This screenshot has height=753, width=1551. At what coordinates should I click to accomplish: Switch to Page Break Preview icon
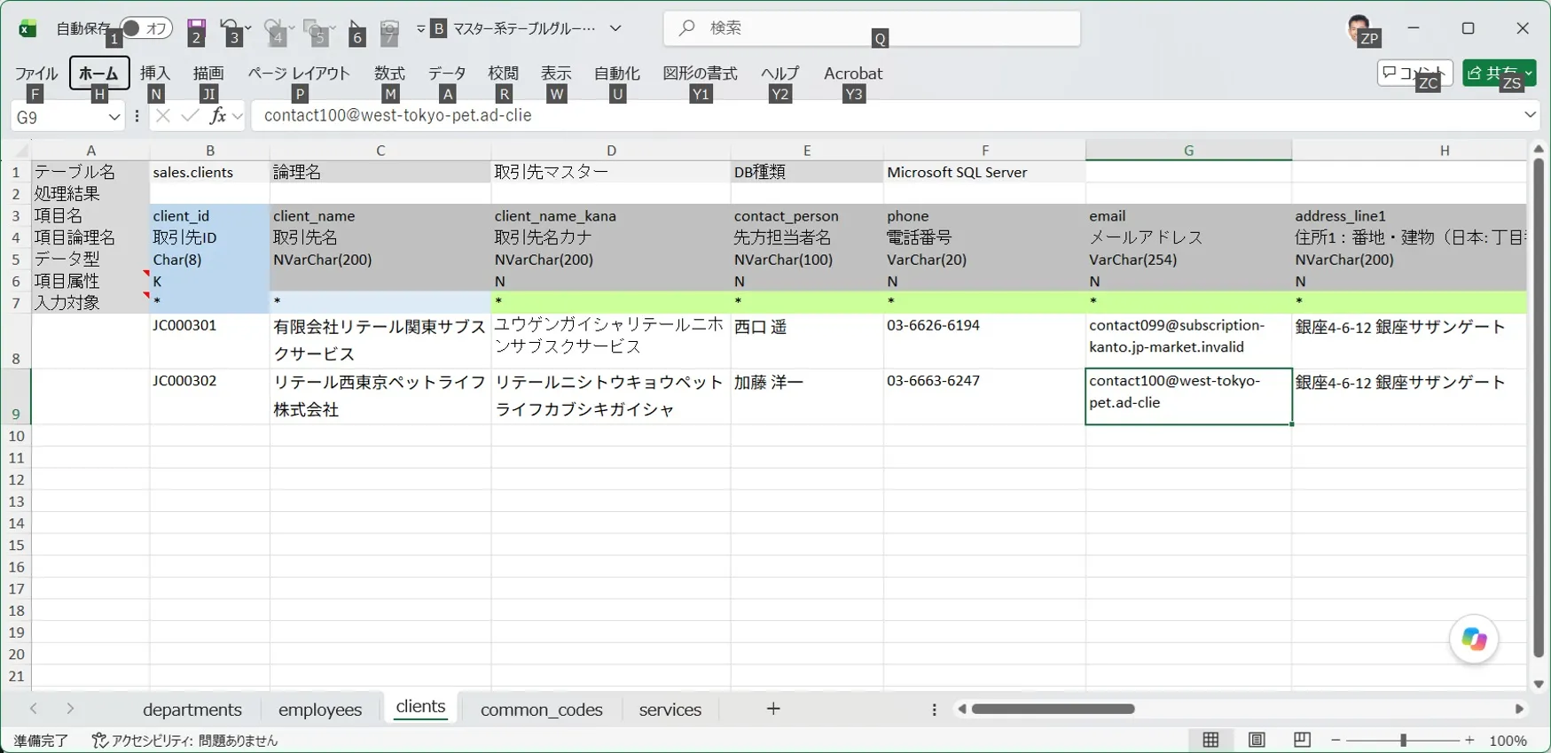coord(1302,740)
